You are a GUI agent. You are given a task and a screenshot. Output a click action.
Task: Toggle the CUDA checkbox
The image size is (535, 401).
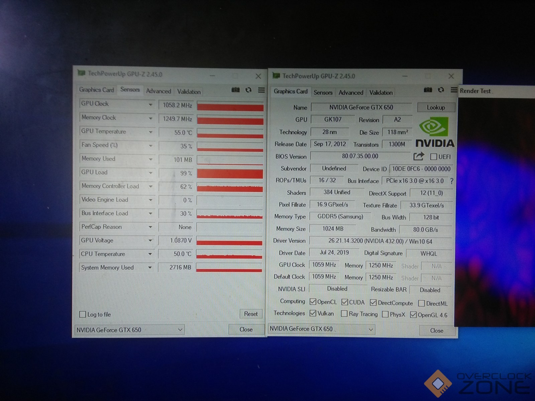tap(345, 302)
